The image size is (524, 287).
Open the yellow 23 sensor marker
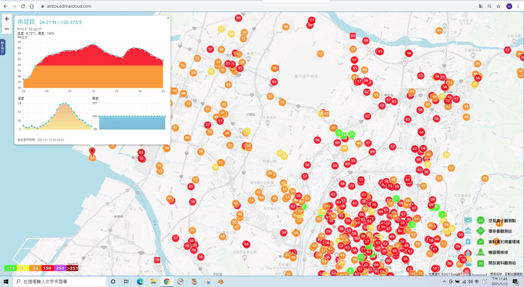[x=442, y=96]
